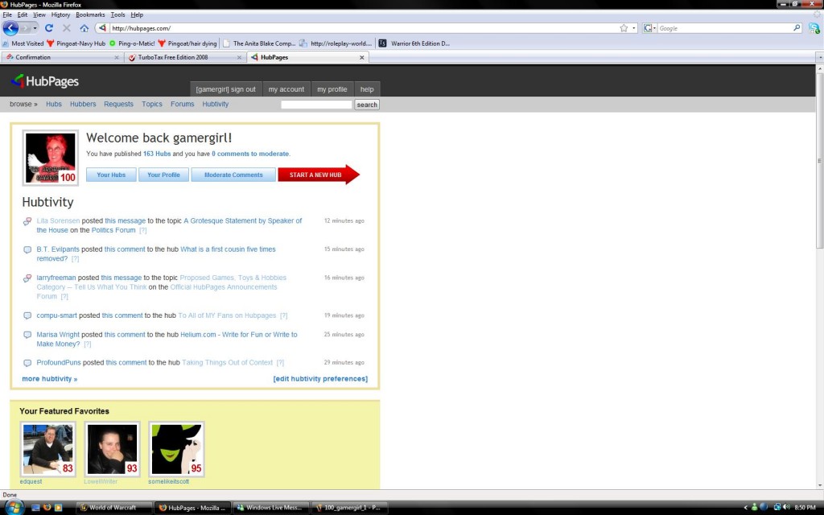
Task: Reload the current page
Action: tap(50, 27)
